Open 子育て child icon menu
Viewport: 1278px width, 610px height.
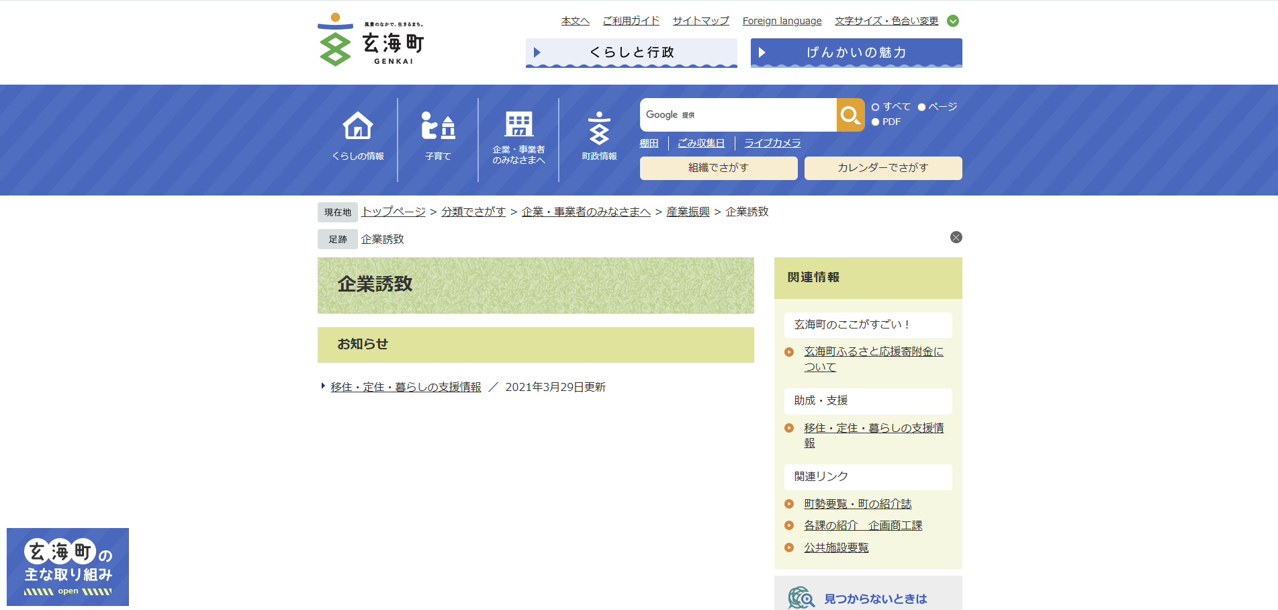tap(438, 136)
